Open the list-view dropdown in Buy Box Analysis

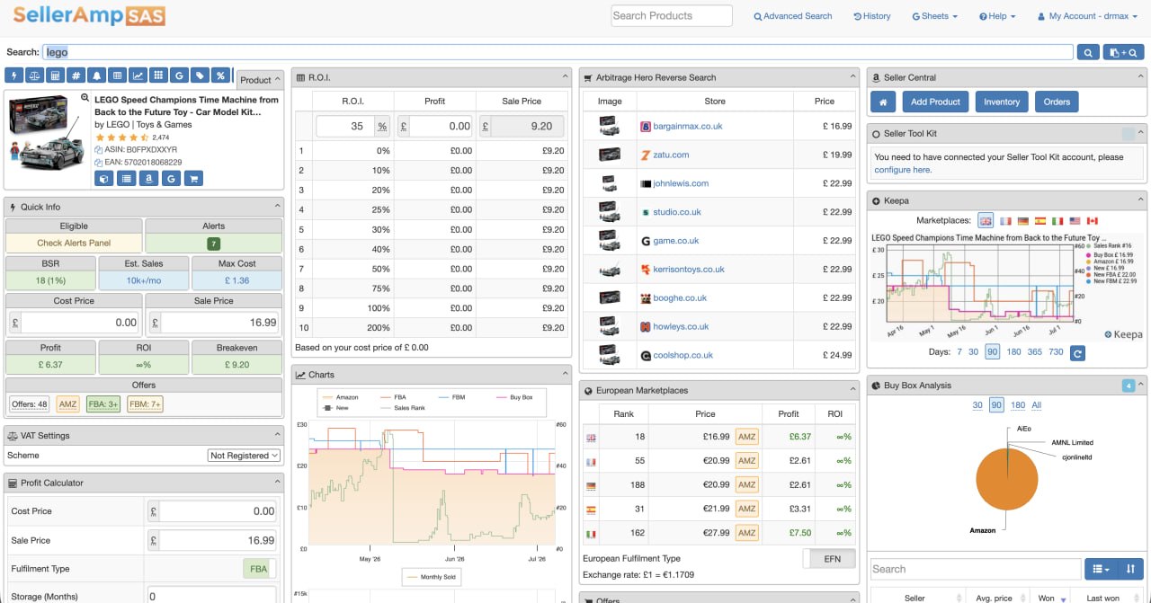click(x=1101, y=569)
